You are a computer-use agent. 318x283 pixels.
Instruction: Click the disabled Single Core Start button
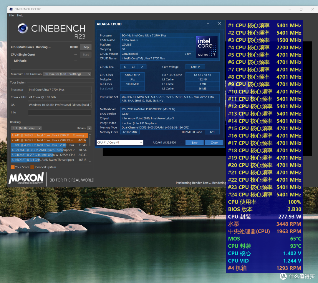point(86,54)
